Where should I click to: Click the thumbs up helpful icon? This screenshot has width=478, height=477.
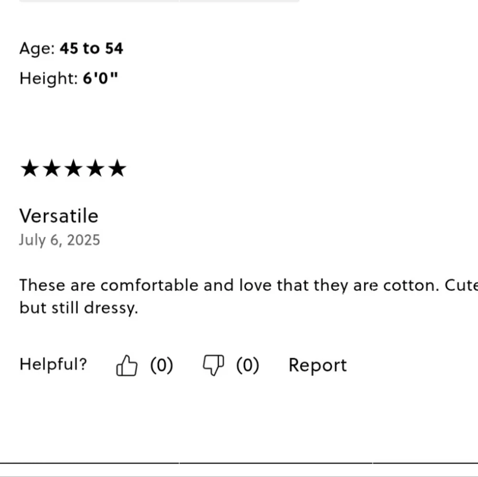tap(127, 365)
